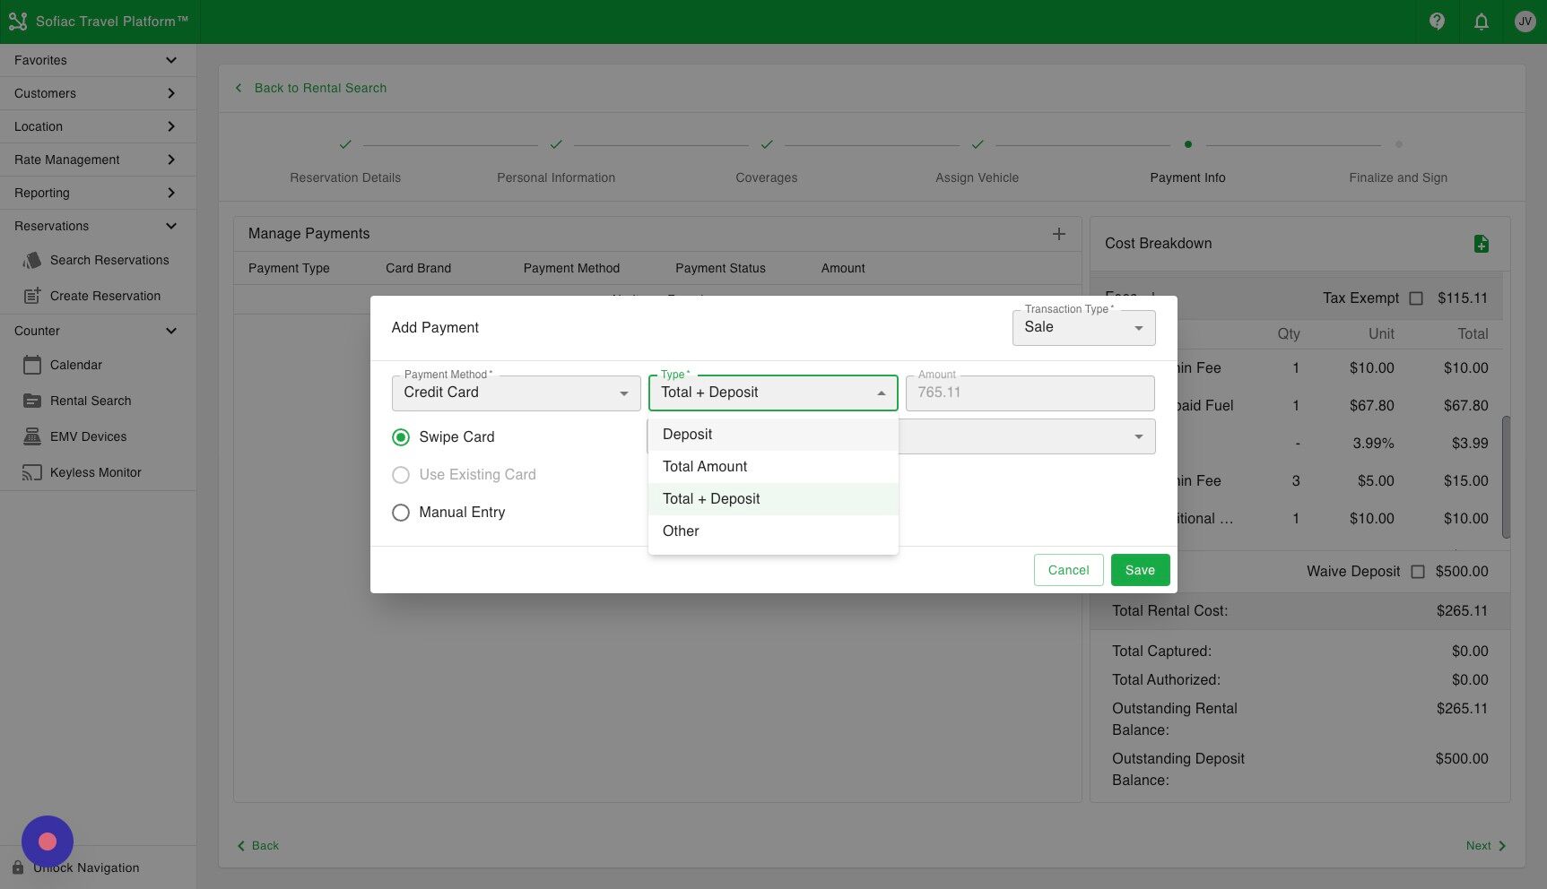
Task: Click the help question mark icon
Action: coord(1436,21)
